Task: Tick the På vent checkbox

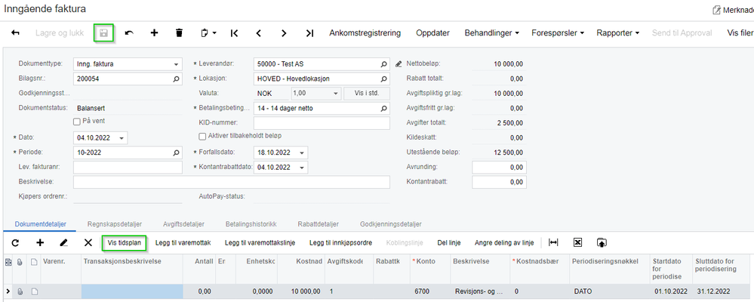Action: click(x=76, y=122)
